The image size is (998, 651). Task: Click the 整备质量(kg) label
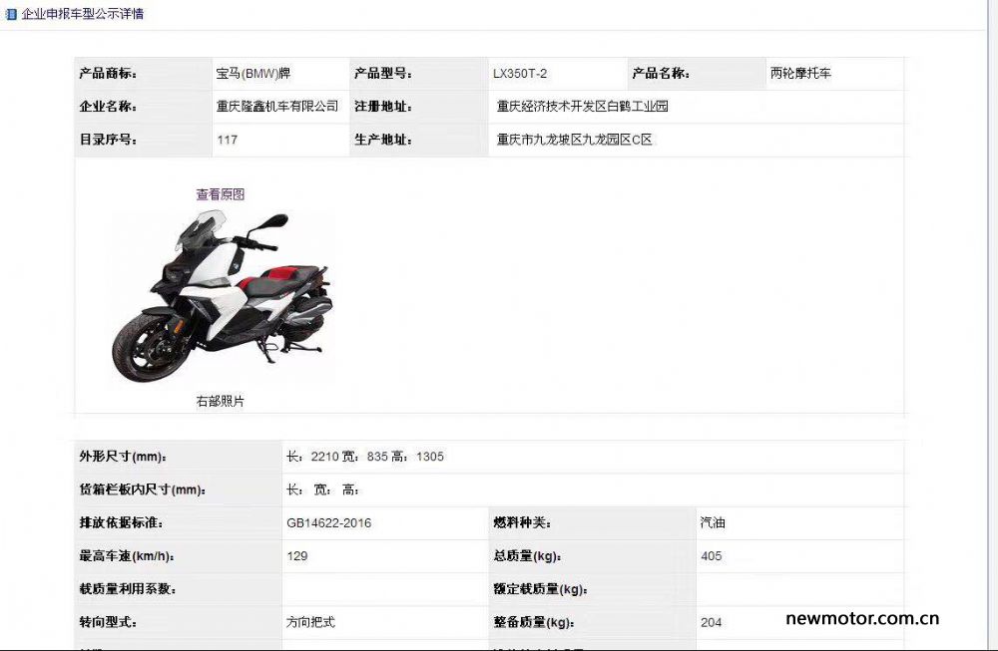[x=533, y=622]
